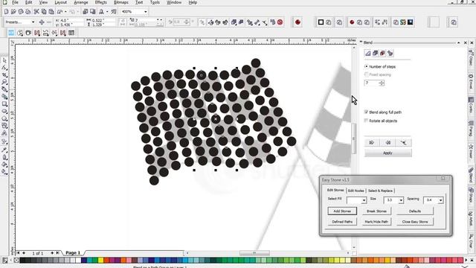Switch to the Edit Nodes tab
476x268 pixels.
tap(356, 191)
